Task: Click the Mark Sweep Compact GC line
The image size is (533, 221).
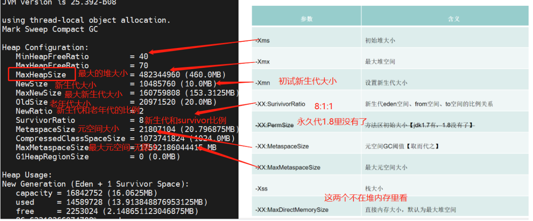Action: 50,29
